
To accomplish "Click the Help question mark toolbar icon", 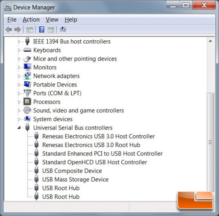I will click(x=42, y=29).
